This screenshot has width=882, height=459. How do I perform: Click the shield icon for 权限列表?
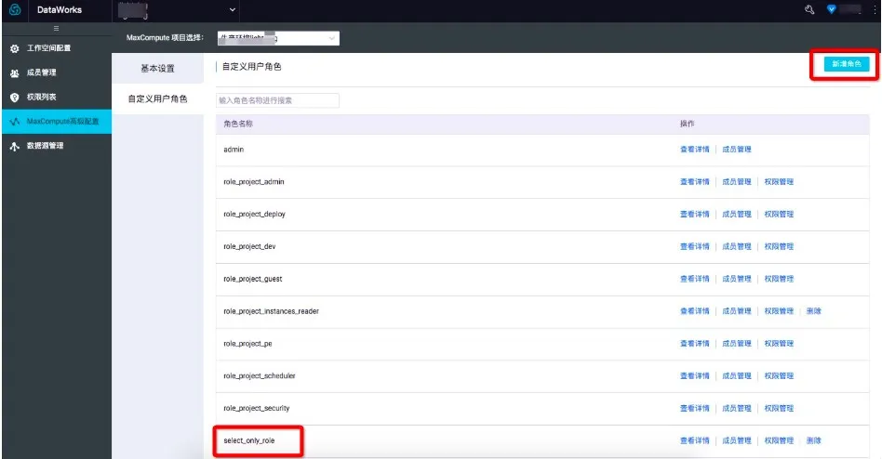pyautogui.click(x=15, y=98)
